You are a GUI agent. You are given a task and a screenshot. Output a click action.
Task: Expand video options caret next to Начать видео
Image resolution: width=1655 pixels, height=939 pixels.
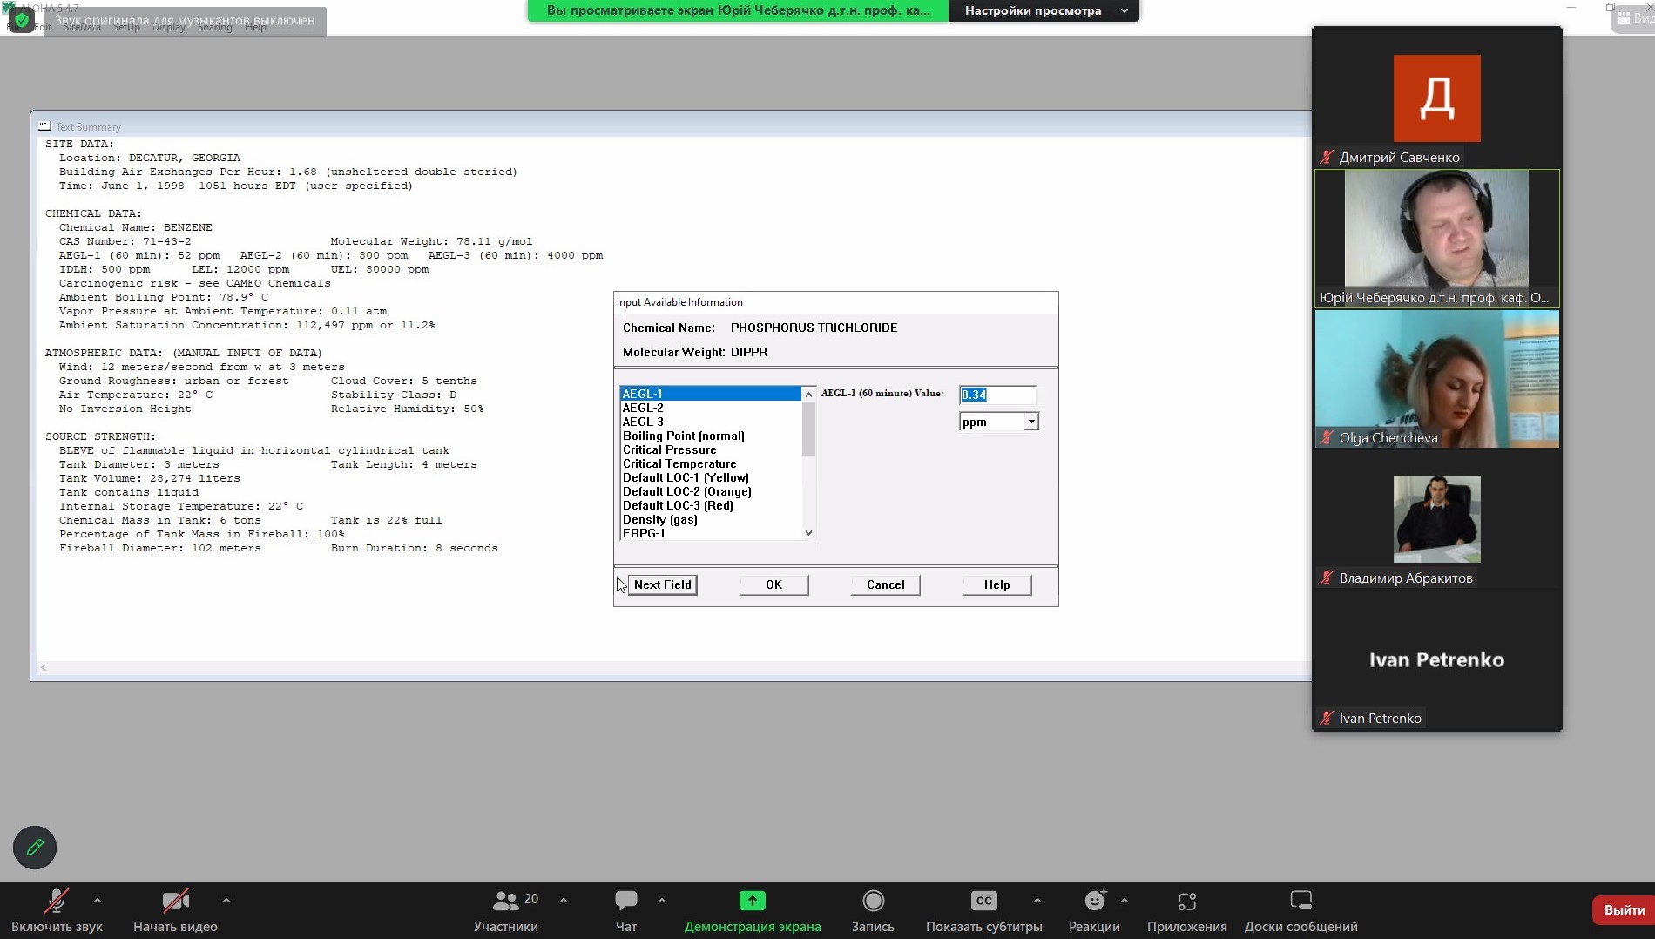(226, 901)
